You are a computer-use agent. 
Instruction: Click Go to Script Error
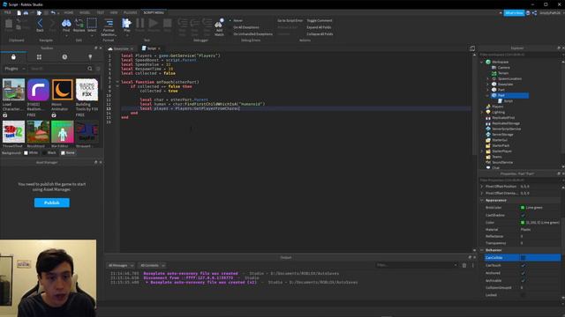(x=290, y=20)
